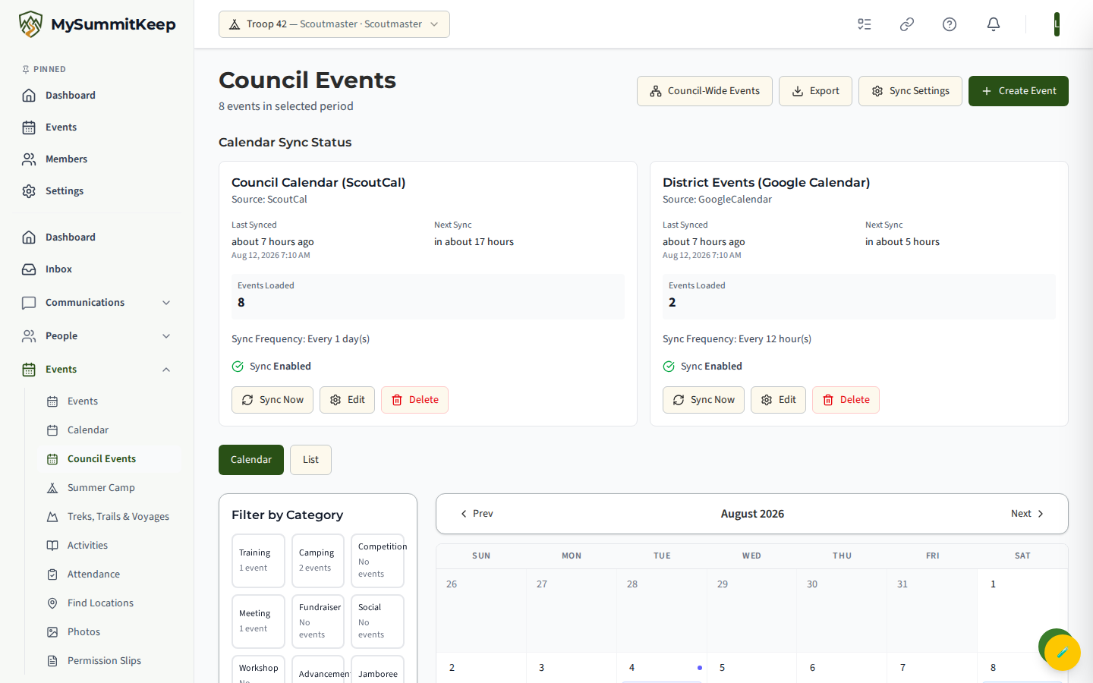Expand the Communications sidebar section
The image size is (1093, 683).
tap(97, 303)
